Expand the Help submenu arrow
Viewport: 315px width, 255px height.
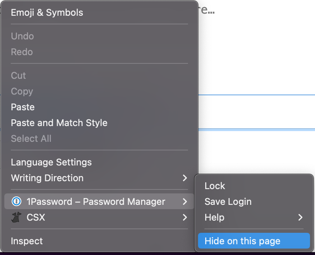(x=300, y=217)
